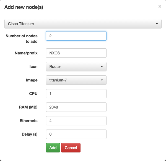Image resolution: width=166 pixels, height=161 pixels.
Task: Open the Cisco Titanium template dropdown
Action: [x=83, y=24]
